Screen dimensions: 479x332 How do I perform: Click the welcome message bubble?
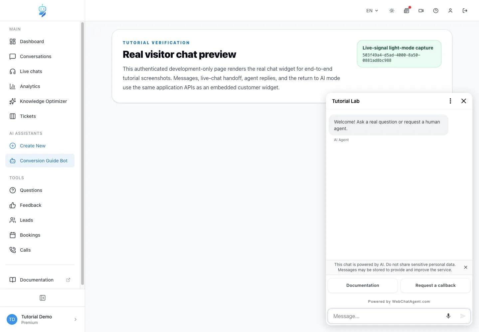389,125
